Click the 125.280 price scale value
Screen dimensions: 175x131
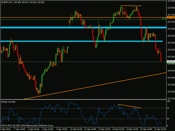click(171, 57)
